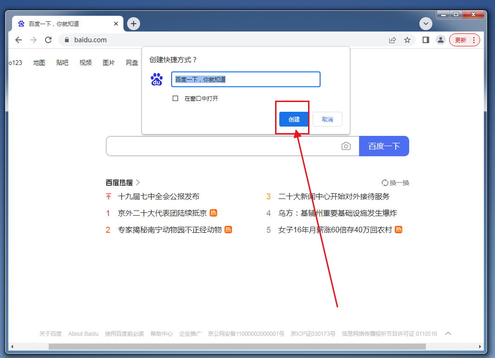Open 专家揭秘南宁动物园不正经动物 headline
The image size is (495, 358).
pos(169,230)
